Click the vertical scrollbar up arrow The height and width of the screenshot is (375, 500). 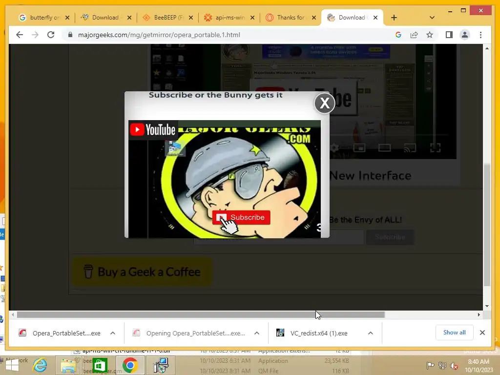click(x=487, y=48)
